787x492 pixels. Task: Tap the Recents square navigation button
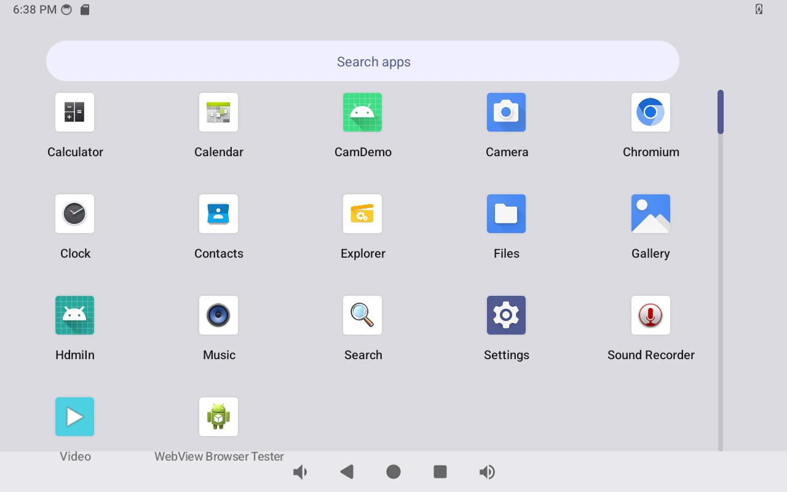click(x=440, y=472)
